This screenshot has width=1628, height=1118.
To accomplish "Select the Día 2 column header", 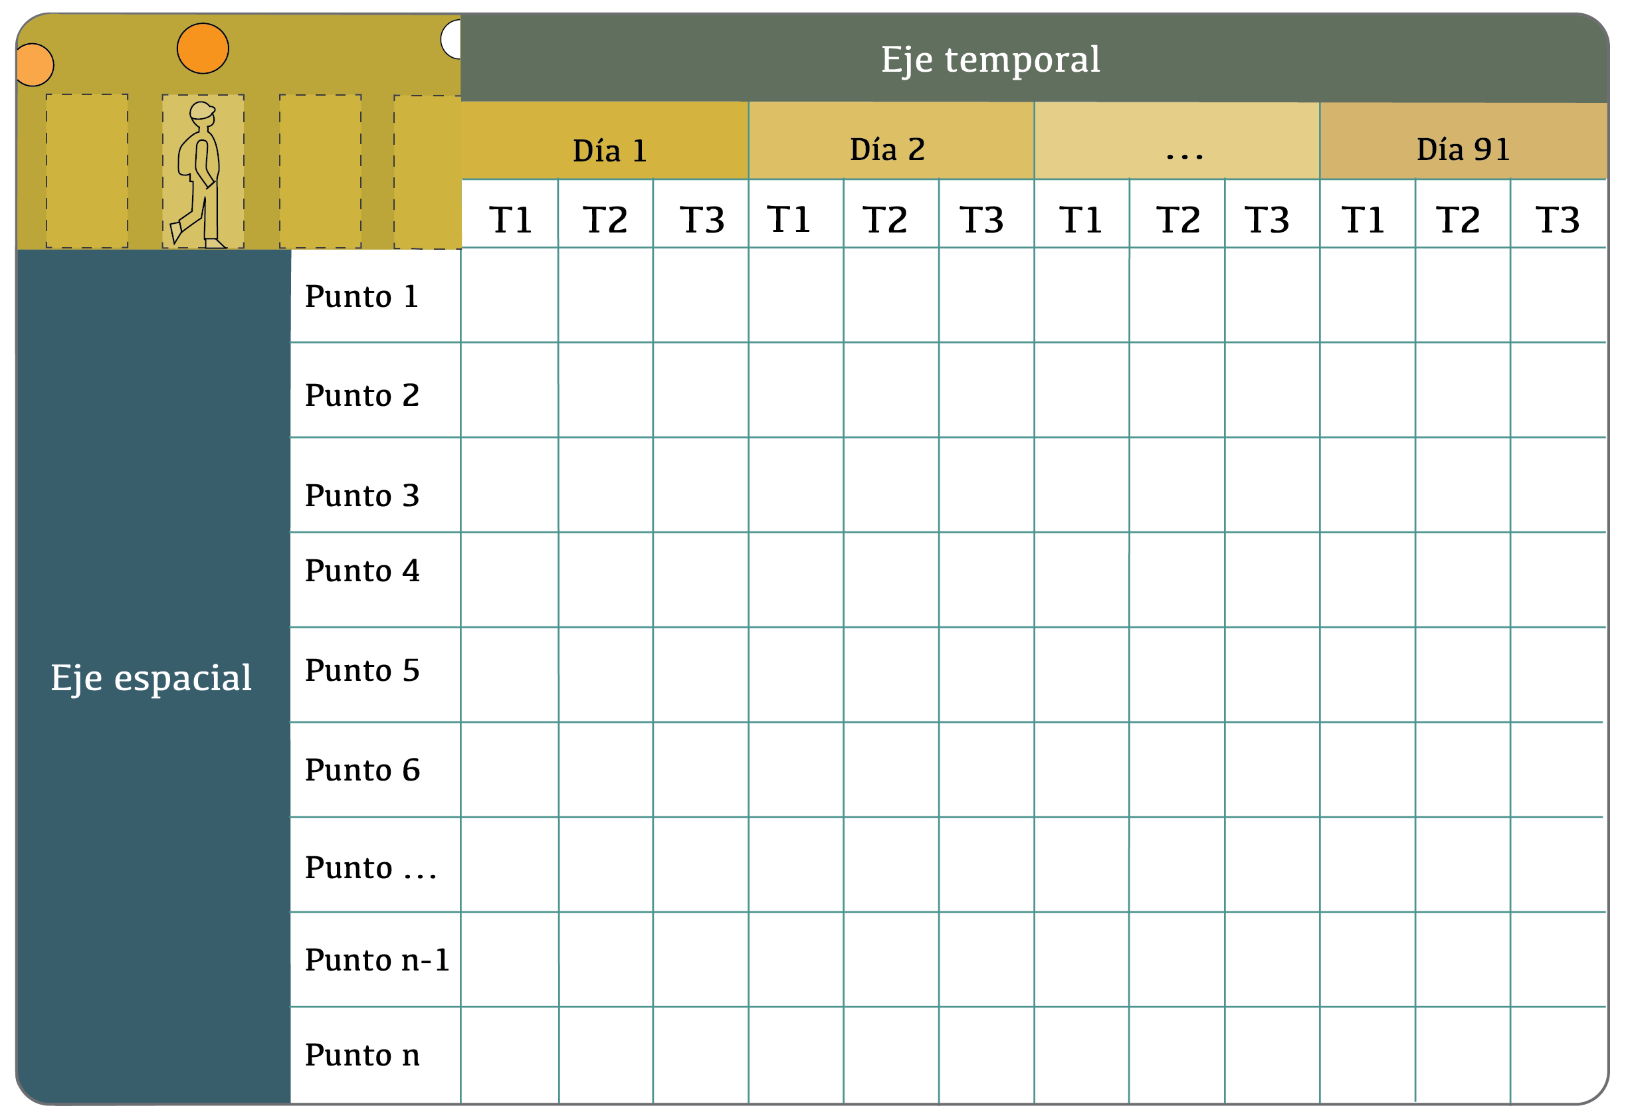I will click(x=891, y=141).
